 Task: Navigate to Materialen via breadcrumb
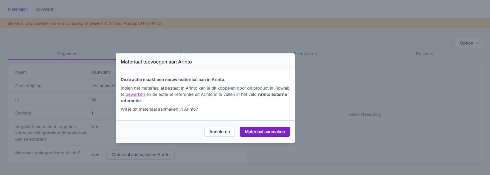(x=18, y=9)
